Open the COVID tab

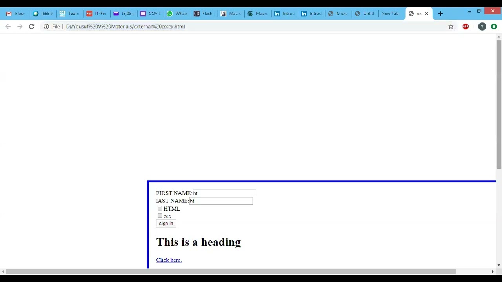[x=150, y=13]
